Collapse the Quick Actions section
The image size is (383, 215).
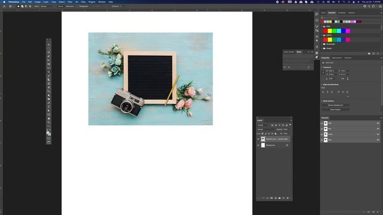coord(322,101)
